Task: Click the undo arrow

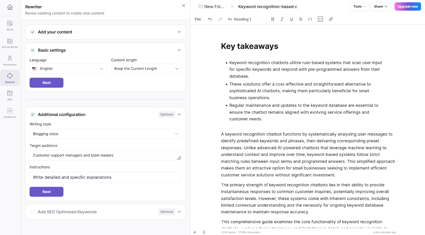Action: point(210,19)
